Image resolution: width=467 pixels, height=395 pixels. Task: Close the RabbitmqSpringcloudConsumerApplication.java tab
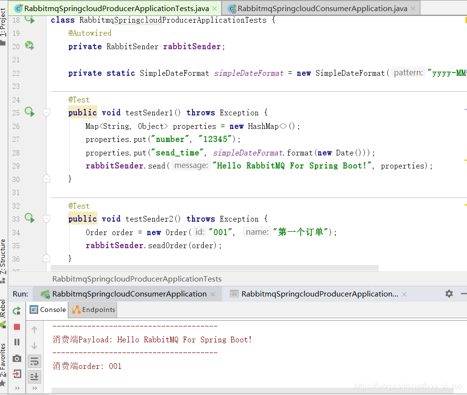413,9
